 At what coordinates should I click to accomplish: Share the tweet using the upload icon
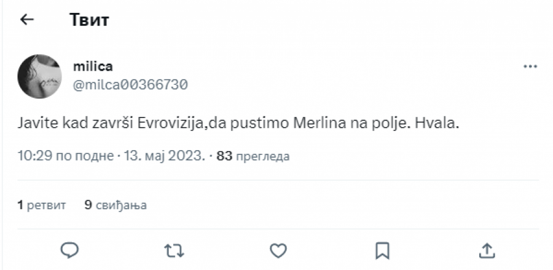[486, 249]
